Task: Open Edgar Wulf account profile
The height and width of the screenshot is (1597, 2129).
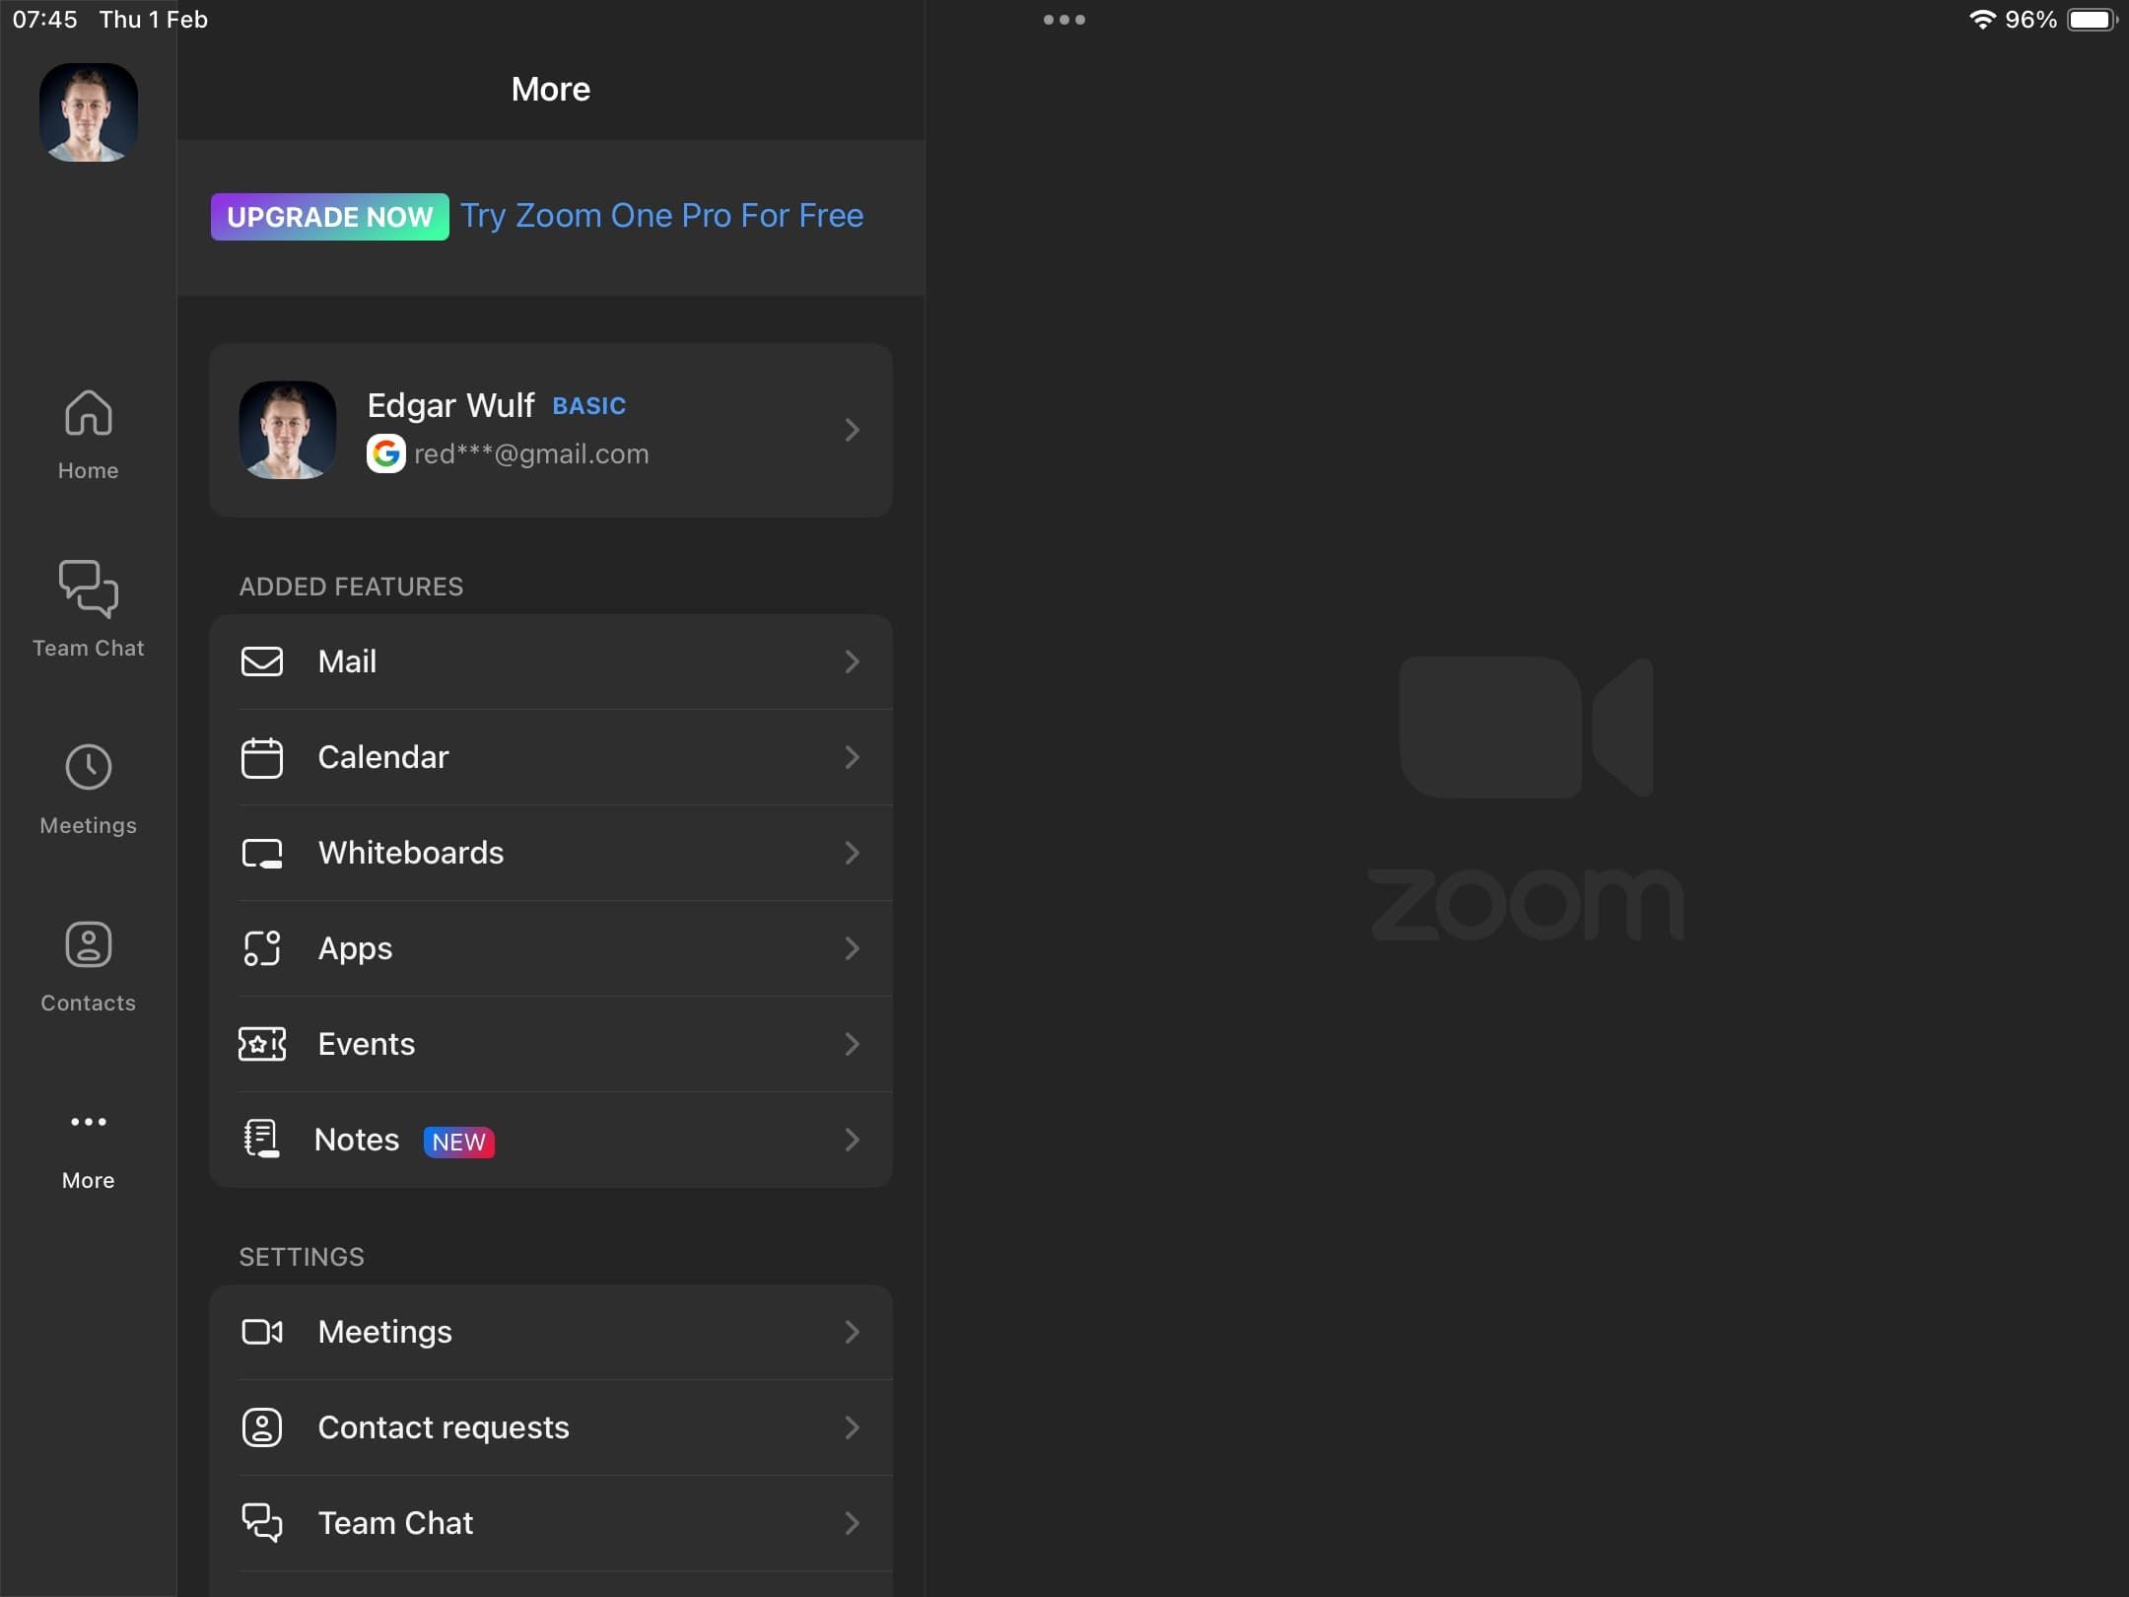Action: click(x=552, y=430)
